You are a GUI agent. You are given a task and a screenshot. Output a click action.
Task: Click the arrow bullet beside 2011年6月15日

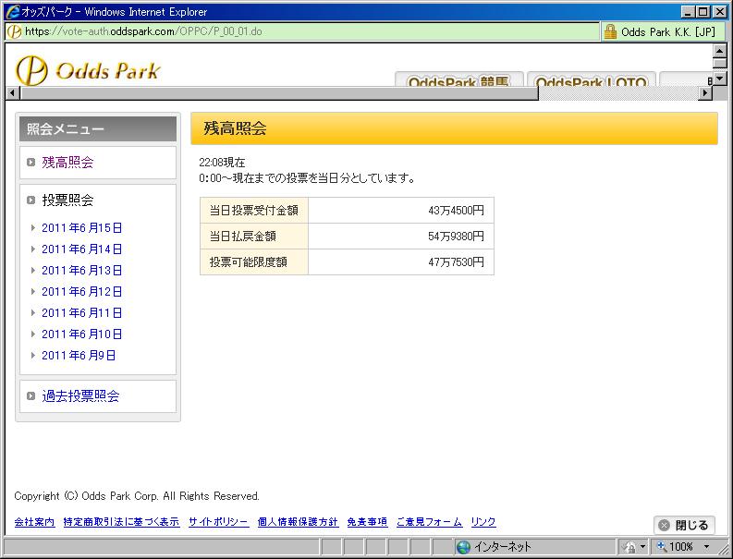tap(32, 227)
